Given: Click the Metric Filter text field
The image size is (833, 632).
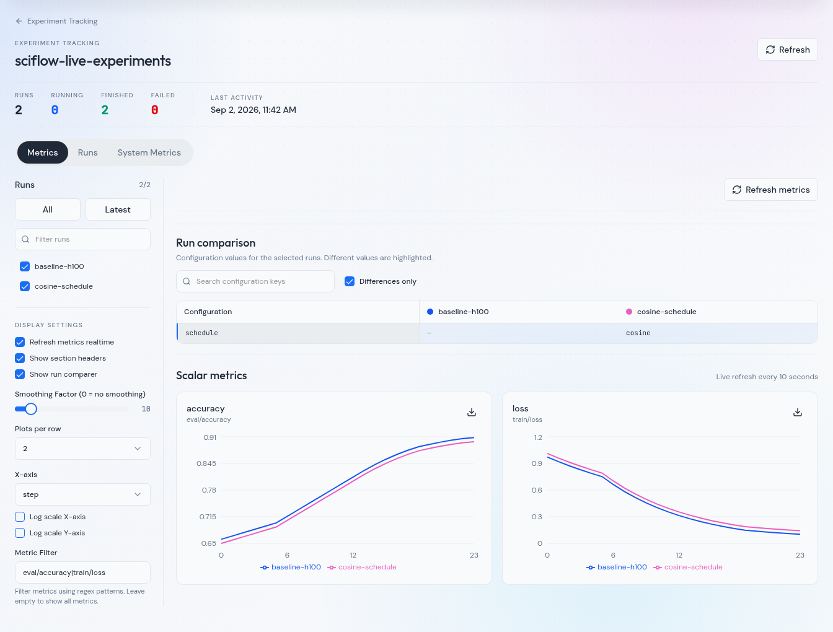Looking at the screenshot, I should [x=82, y=573].
